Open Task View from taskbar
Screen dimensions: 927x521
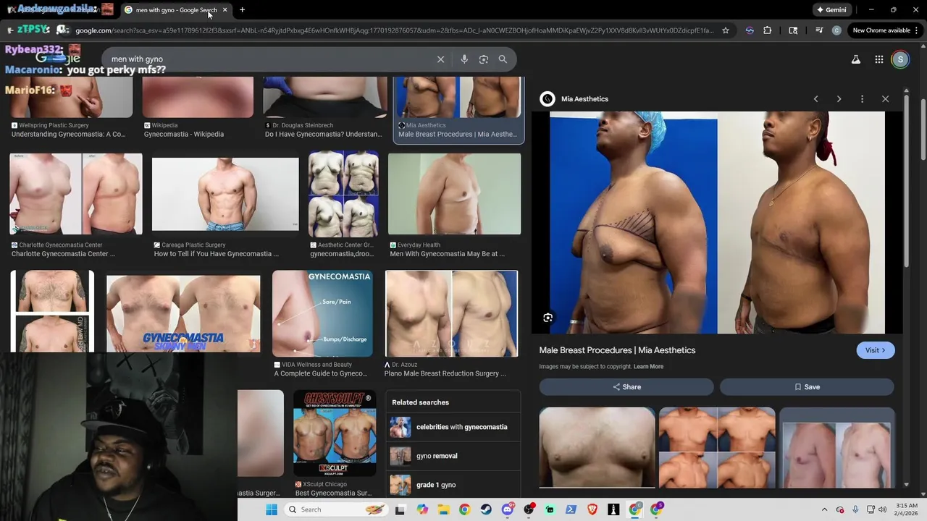click(x=400, y=509)
